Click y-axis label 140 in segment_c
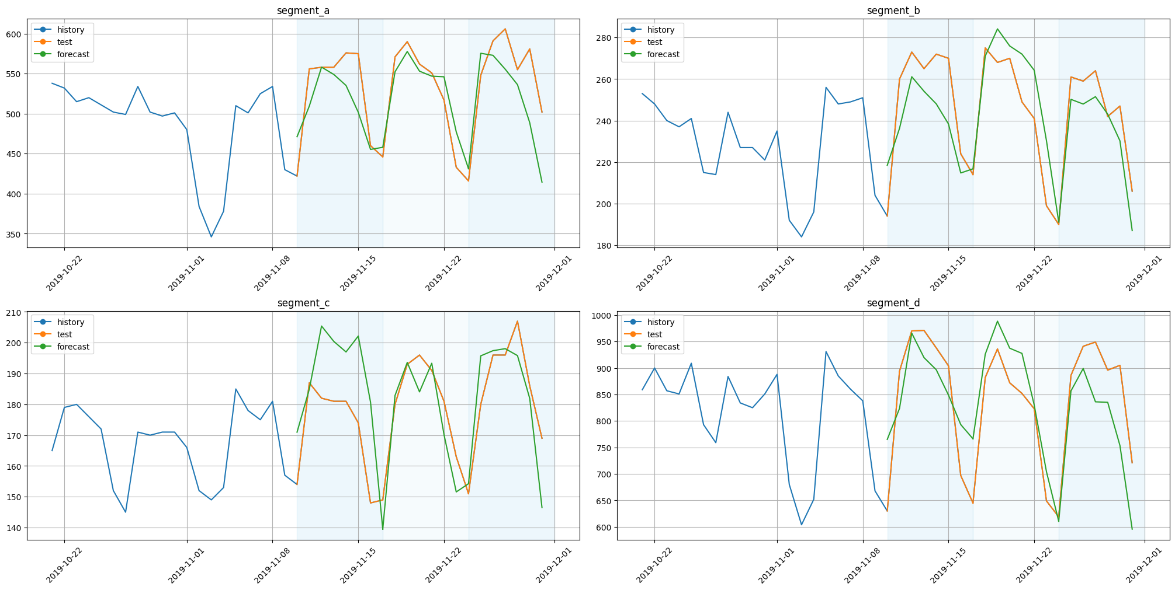The image size is (1175, 590). (15, 528)
